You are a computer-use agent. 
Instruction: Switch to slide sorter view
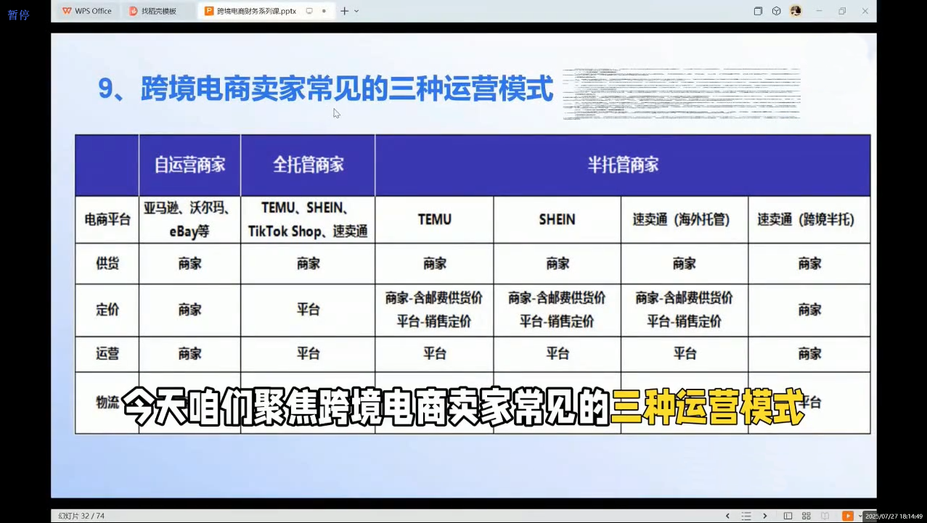point(806,515)
